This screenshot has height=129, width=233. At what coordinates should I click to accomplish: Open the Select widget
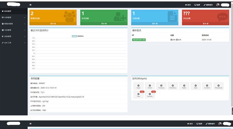150,86
